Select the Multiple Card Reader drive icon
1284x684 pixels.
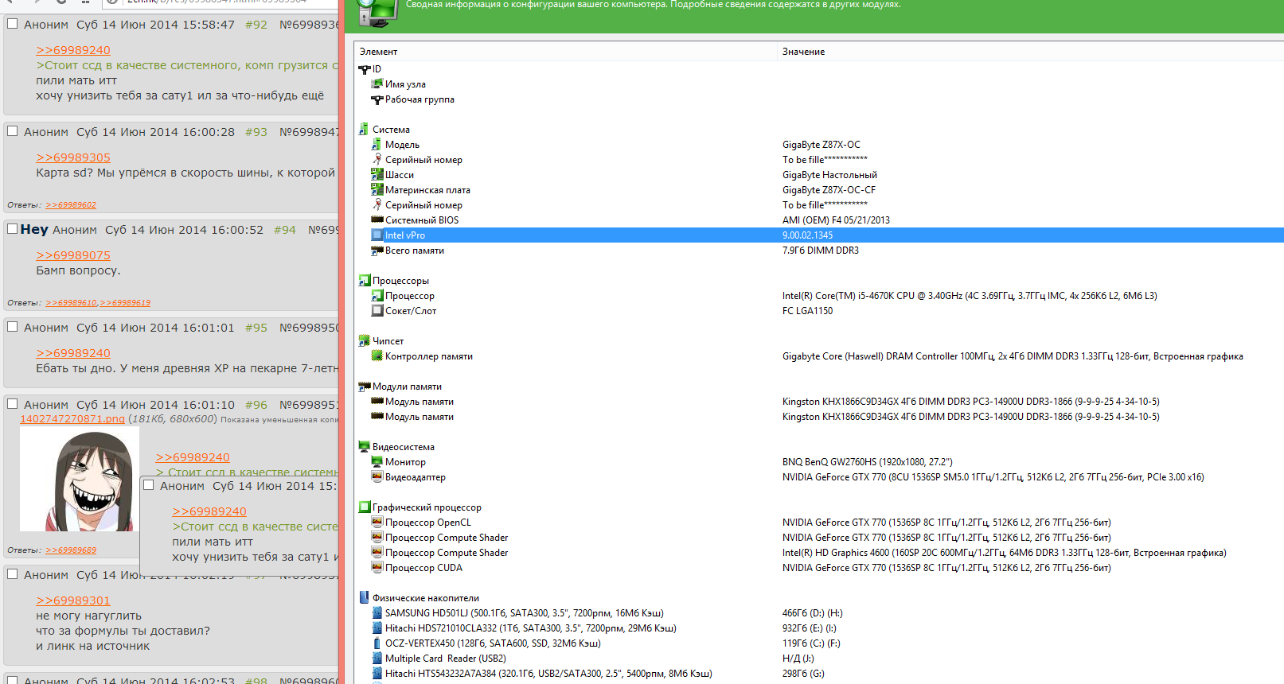click(377, 659)
